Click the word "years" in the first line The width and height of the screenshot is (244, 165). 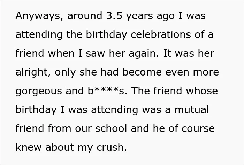[139, 16]
